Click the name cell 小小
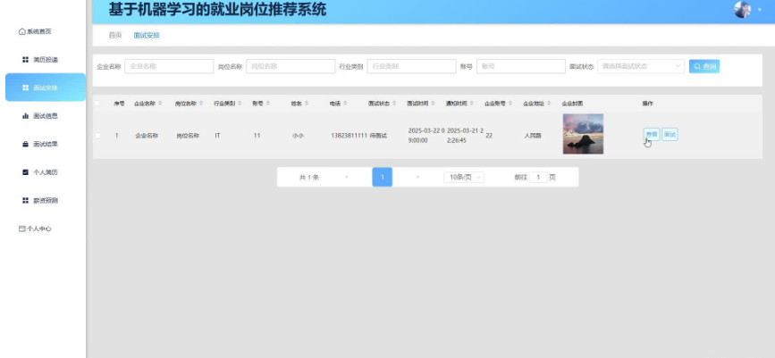This screenshot has width=775, height=358. click(x=298, y=136)
